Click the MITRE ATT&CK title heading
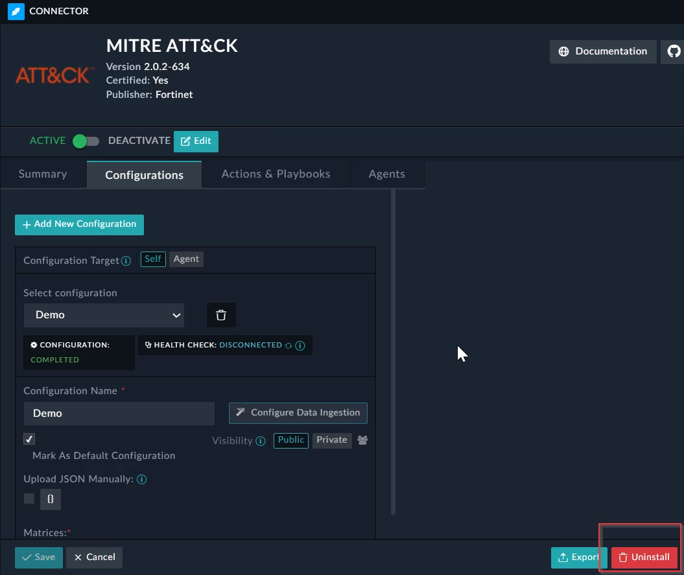The width and height of the screenshot is (684, 575). click(x=172, y=46)
